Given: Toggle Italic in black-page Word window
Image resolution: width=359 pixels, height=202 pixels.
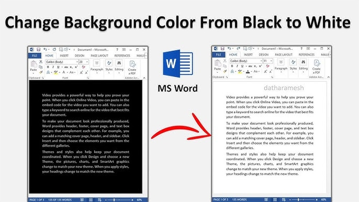Looking at the screenshot, I should coord(53,67).
